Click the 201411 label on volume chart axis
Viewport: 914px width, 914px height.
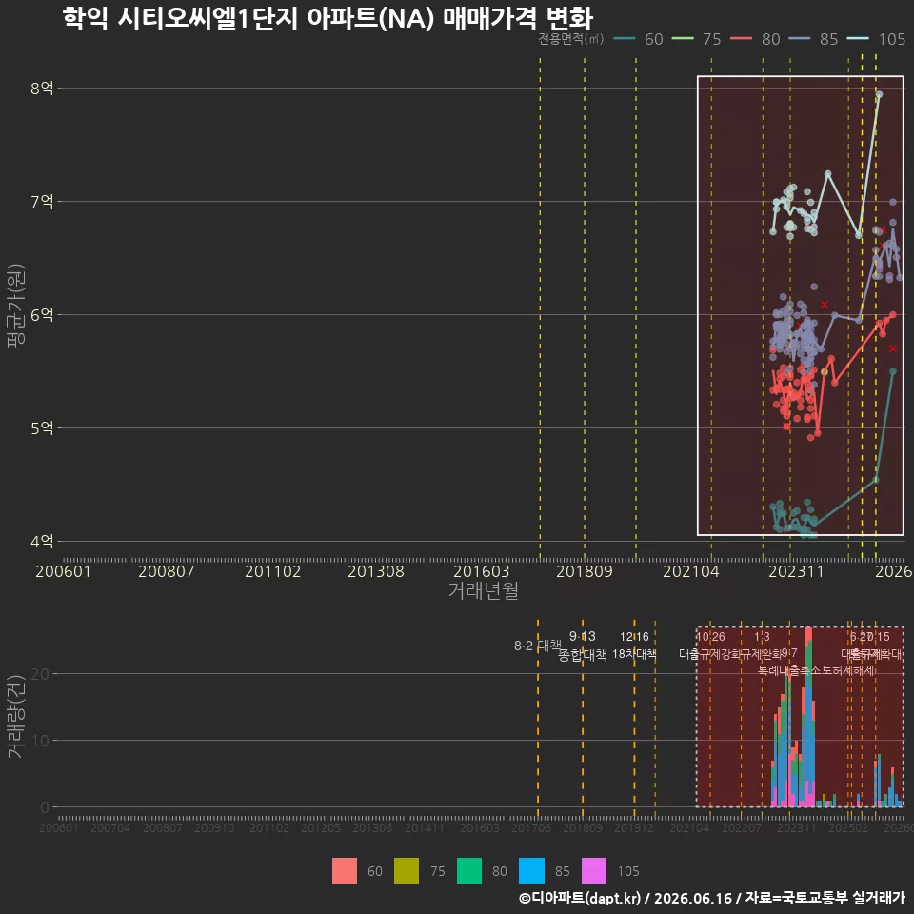tap(425, 827)
